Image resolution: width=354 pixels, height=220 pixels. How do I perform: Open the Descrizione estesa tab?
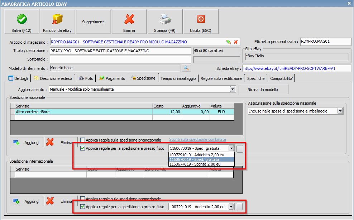[53, 78]
